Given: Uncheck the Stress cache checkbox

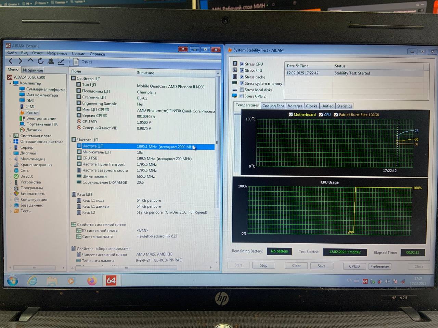Looking at the screenshot, I should click(242, 77).
